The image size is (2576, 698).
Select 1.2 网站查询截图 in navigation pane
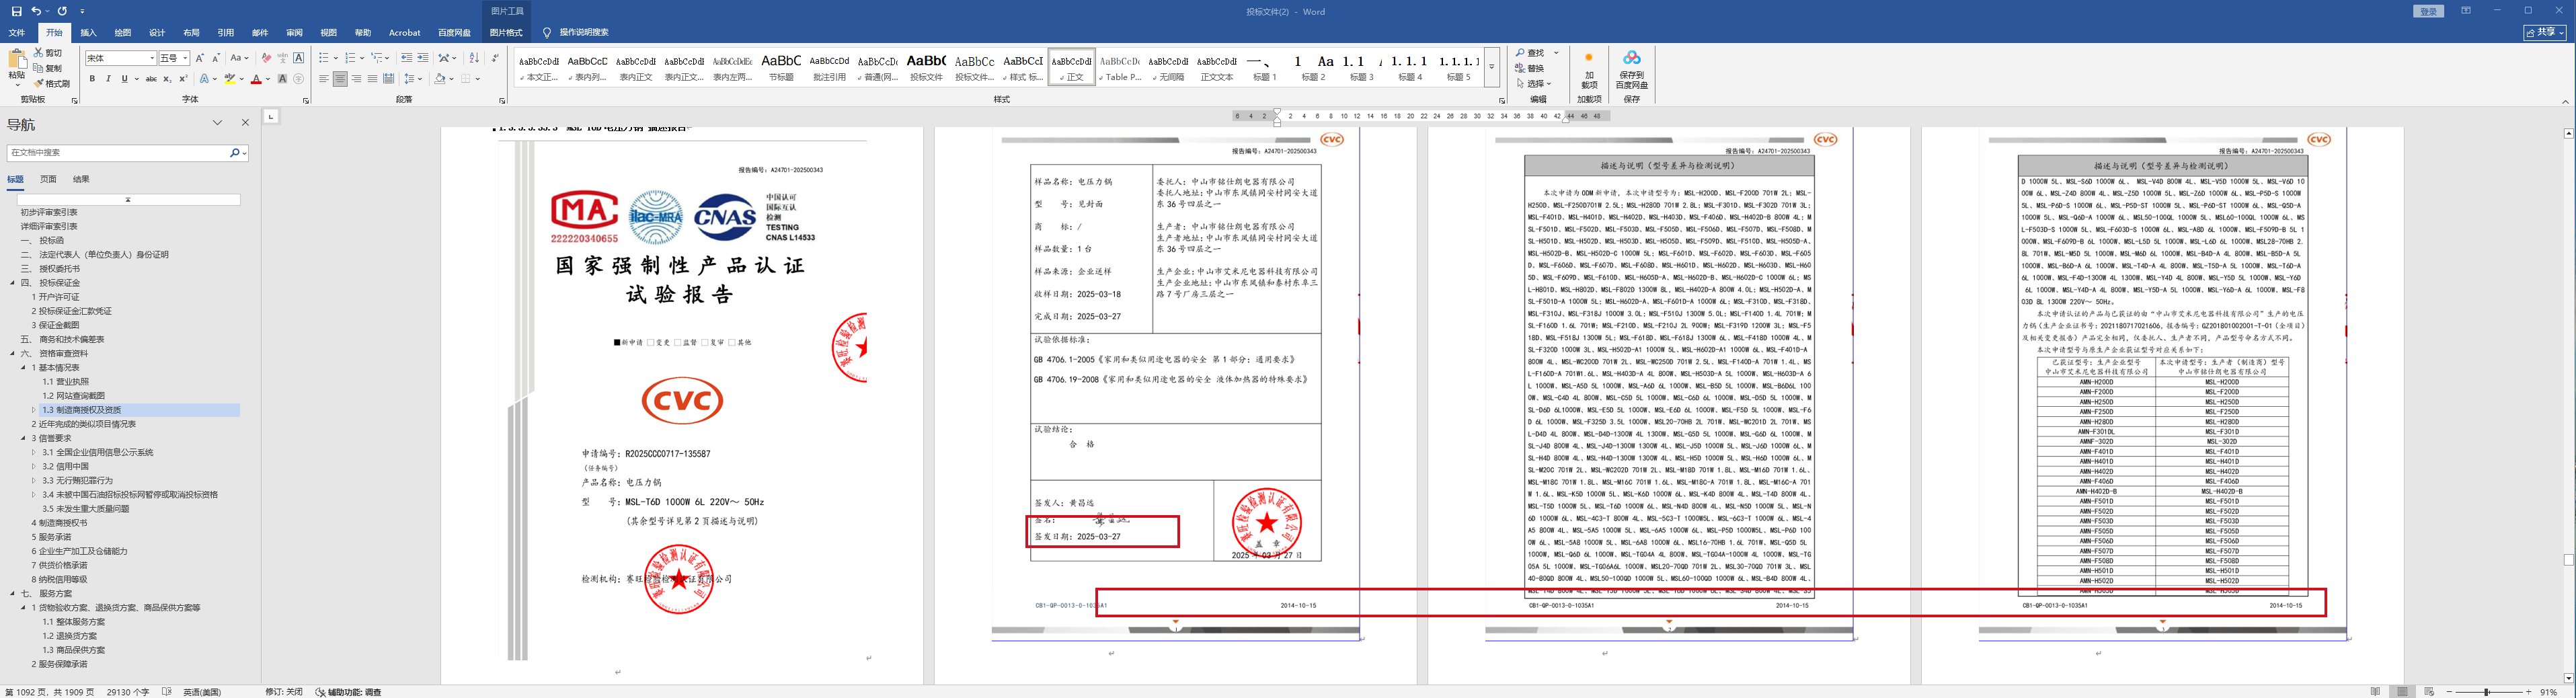point(73,396)
